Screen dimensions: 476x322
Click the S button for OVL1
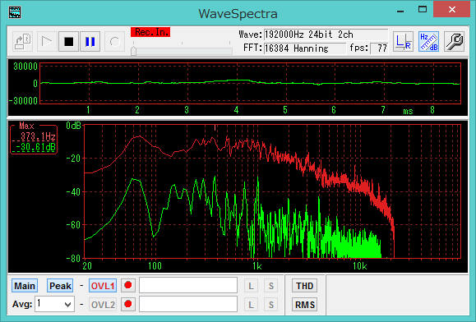tap(270, 286)
